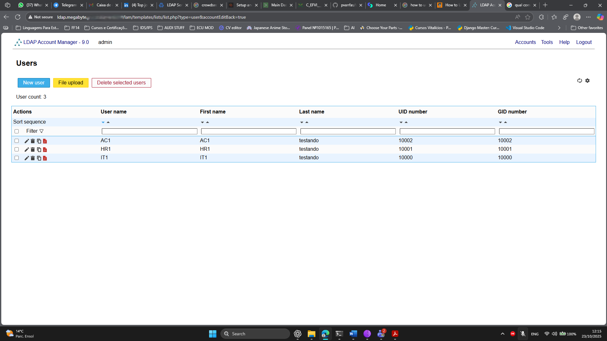Image resolution: width=607 pixels, height=341 pixels.
Task: Copy the IT1 user entry
Action: [x=39, y=158]
